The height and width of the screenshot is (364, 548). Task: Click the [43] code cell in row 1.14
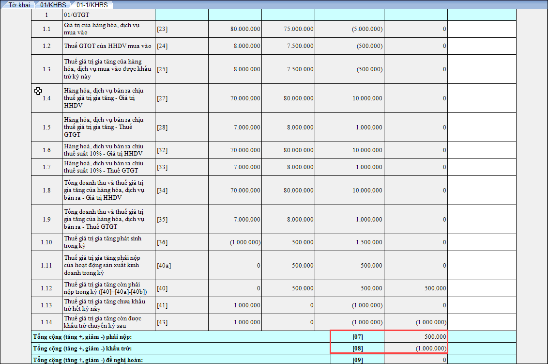162,322
